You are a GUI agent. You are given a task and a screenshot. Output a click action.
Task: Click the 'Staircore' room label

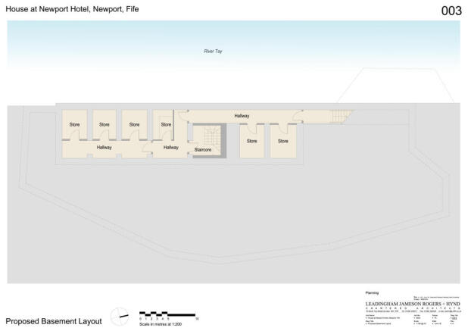tap(203, 150)
